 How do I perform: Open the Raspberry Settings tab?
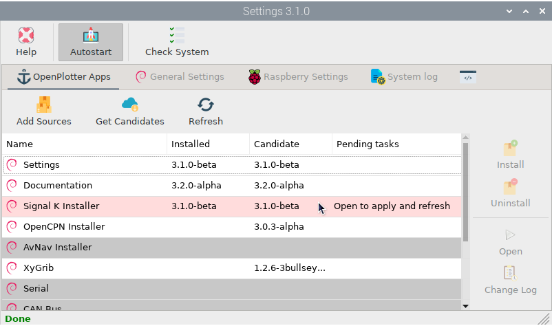[298, 77]
